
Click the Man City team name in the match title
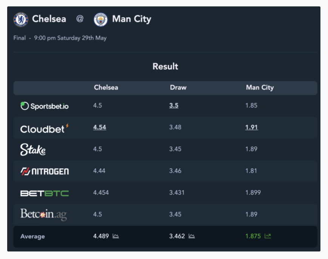click(x=132, y=19)
